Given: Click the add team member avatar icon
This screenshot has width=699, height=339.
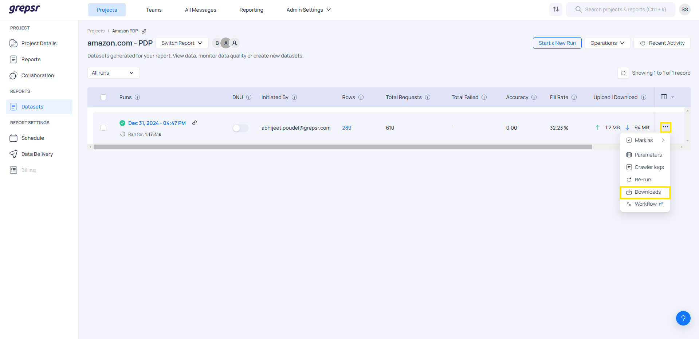Looking at the screenshot, I should 235,43.
